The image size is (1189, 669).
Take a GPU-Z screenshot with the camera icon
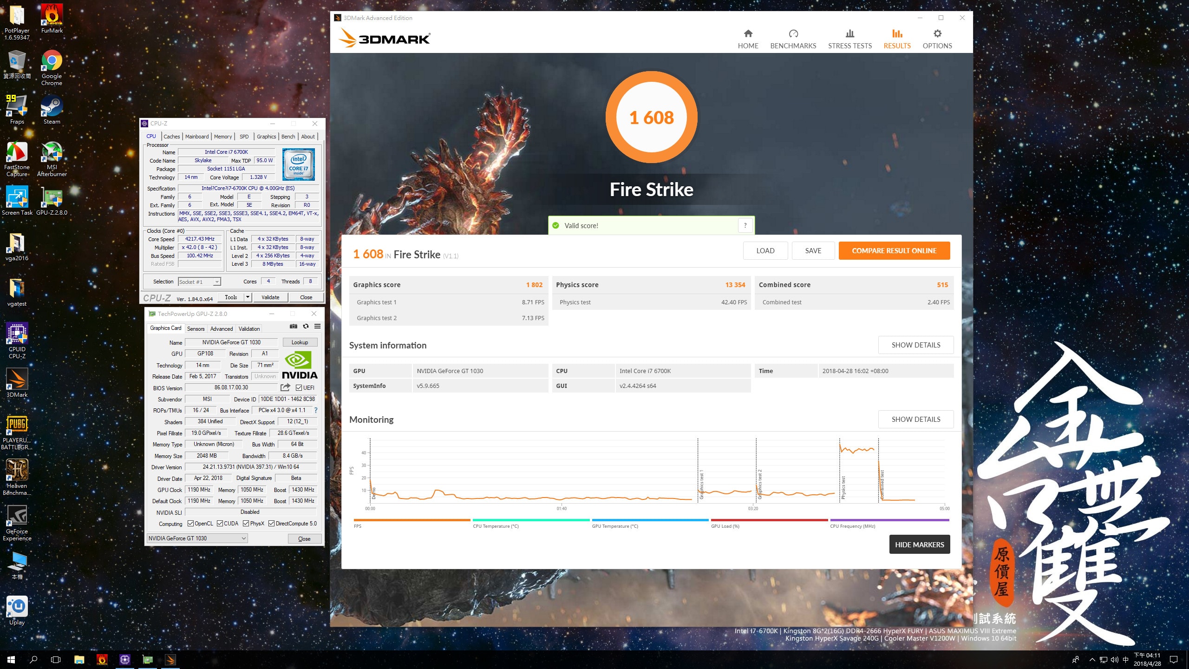coord(294,326)
